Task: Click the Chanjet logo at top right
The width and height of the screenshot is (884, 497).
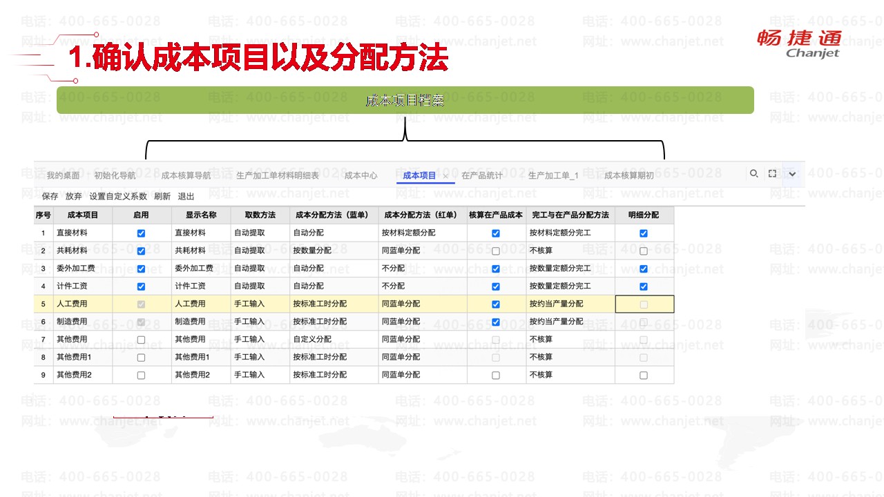Action: [799, 43]
